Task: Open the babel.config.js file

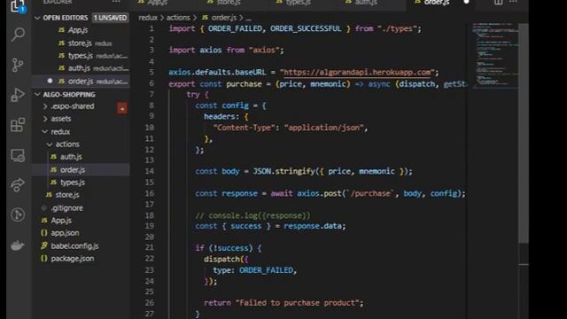Action: 74,246
